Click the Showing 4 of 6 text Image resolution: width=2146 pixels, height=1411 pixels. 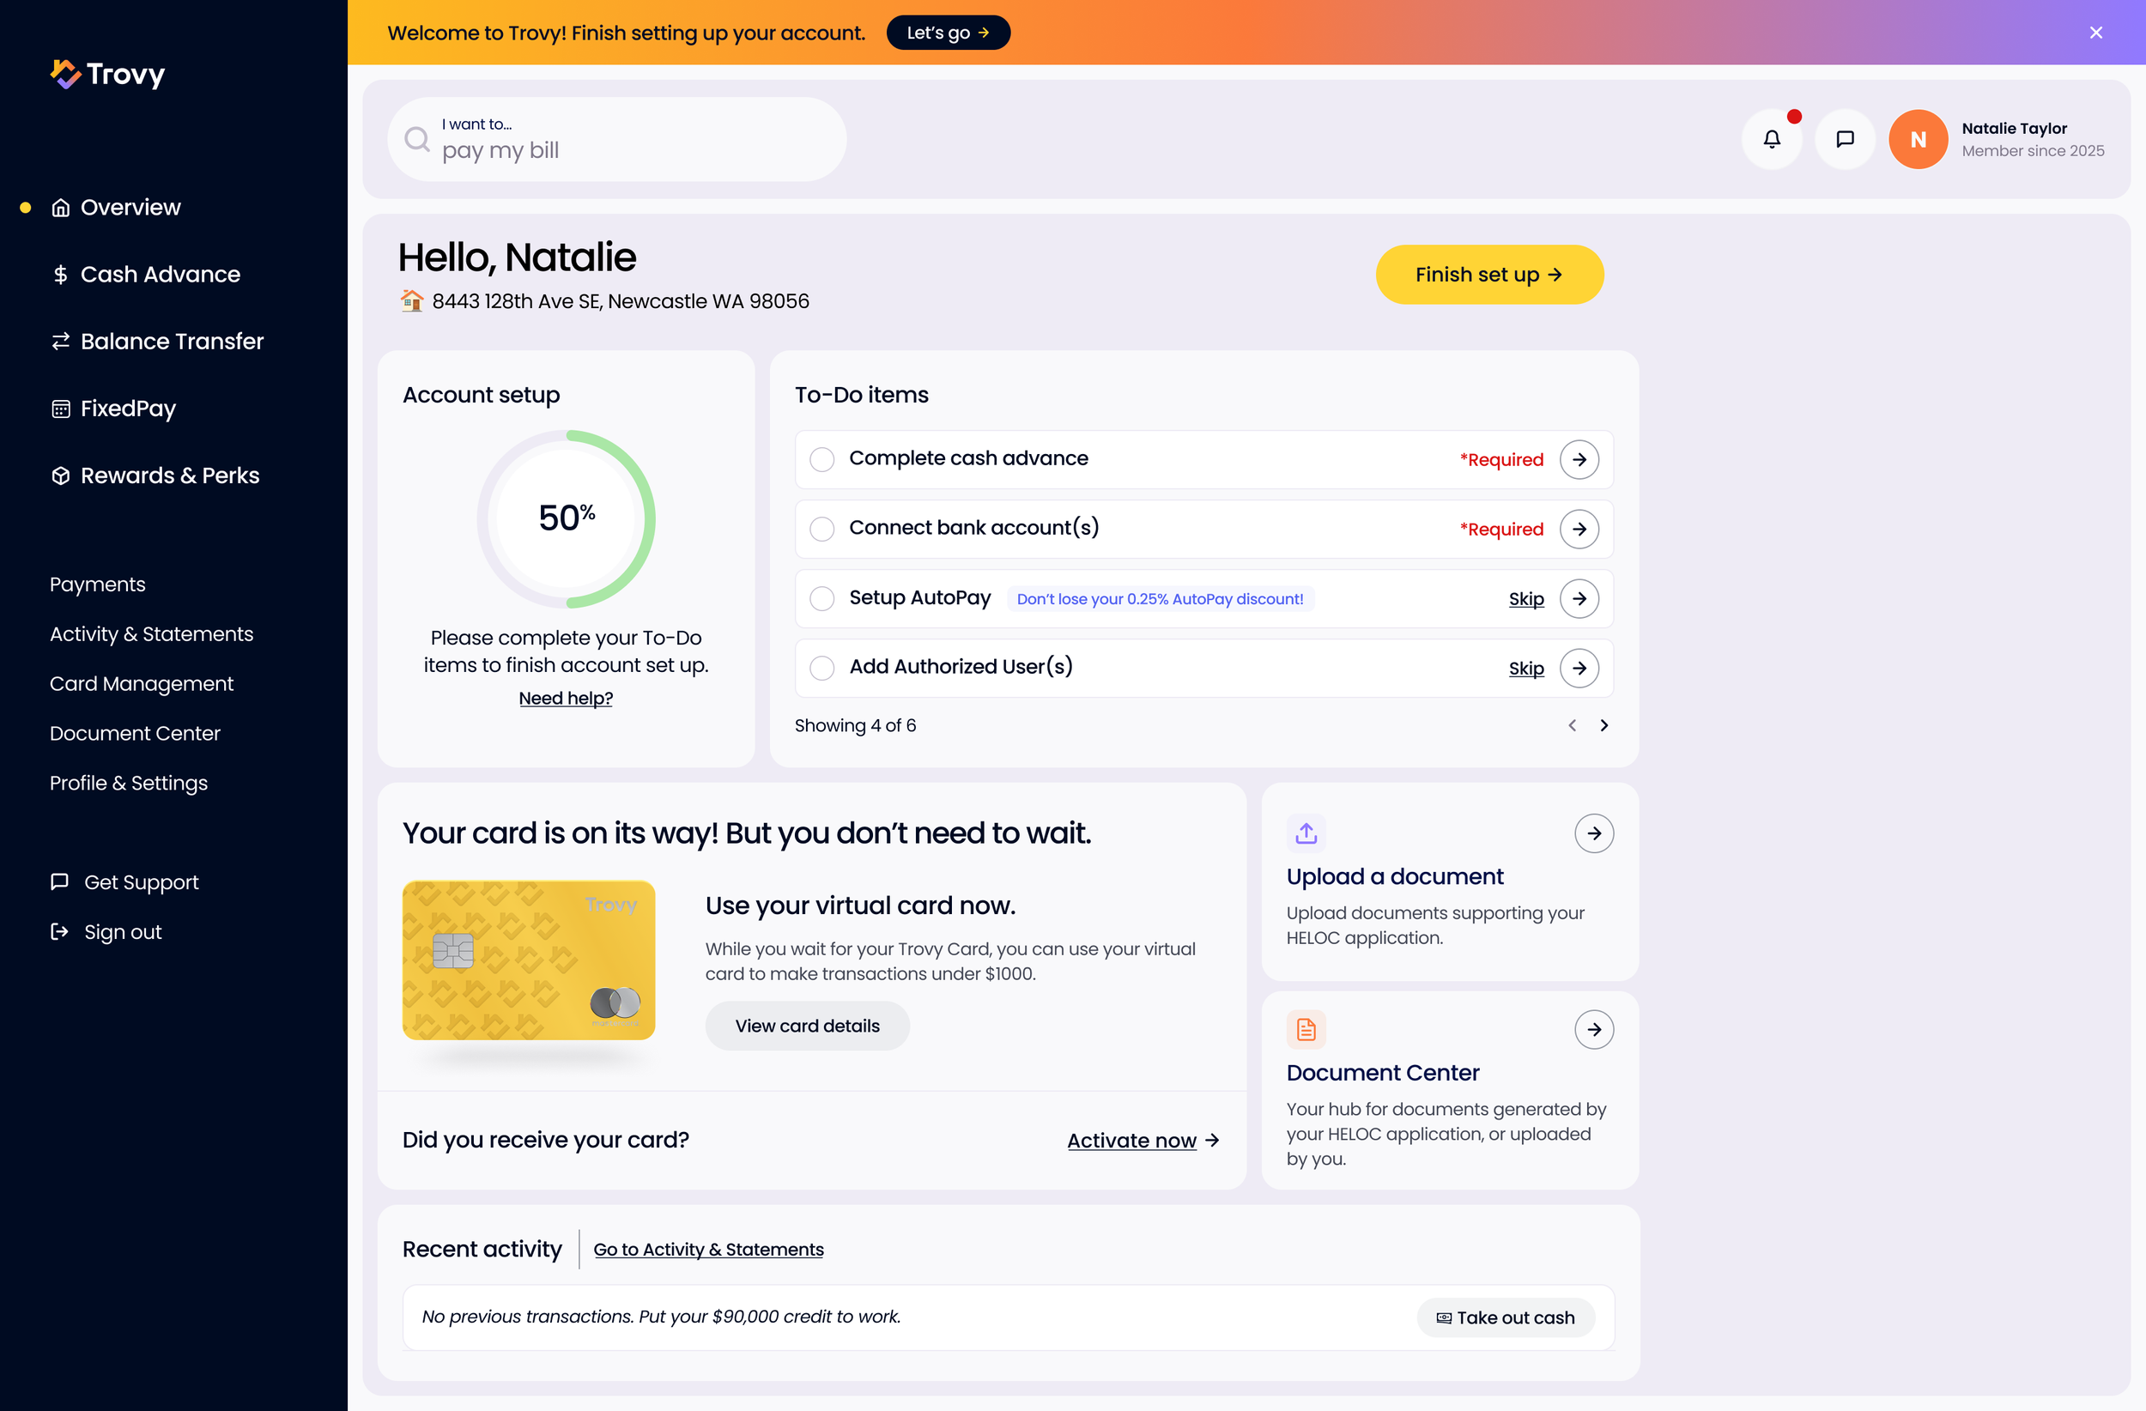click(x=855, y=725)
